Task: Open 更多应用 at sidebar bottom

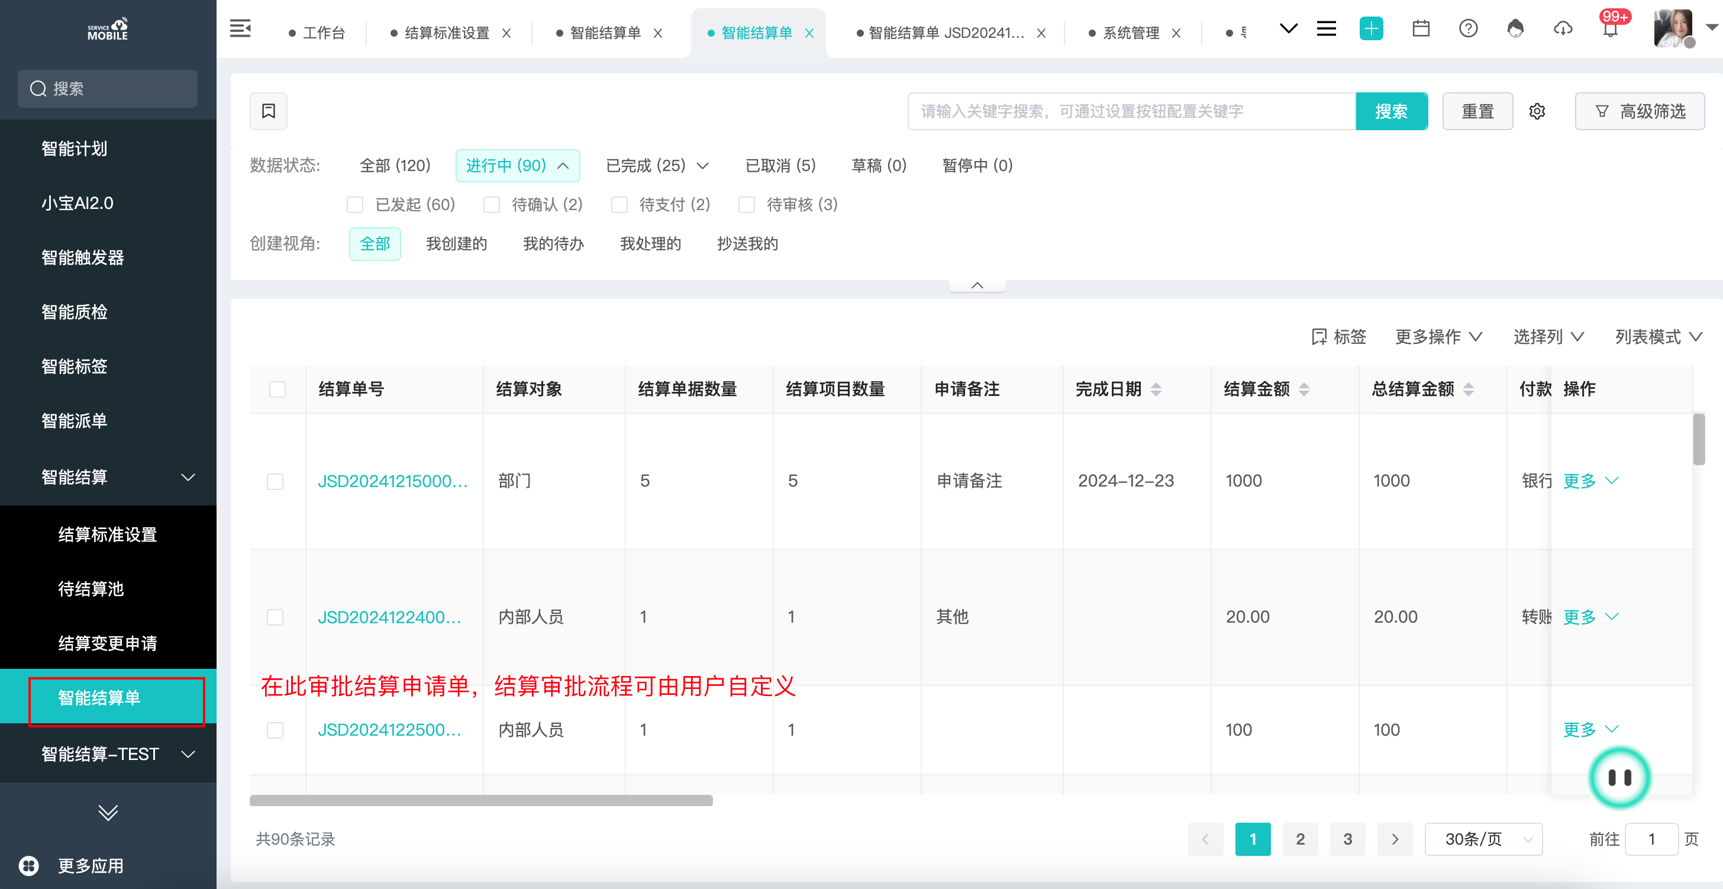Action: tap(72, 865)
